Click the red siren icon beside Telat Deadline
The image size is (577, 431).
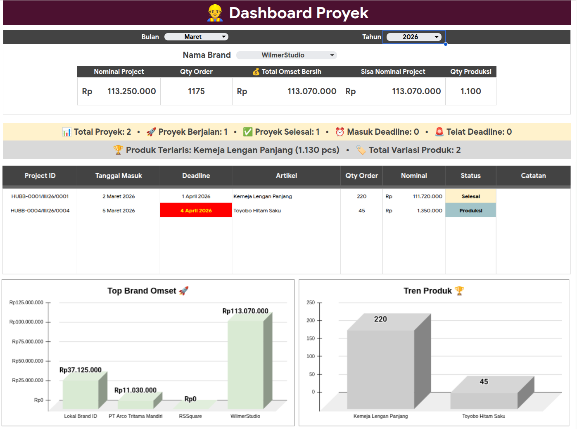(439, 132)
